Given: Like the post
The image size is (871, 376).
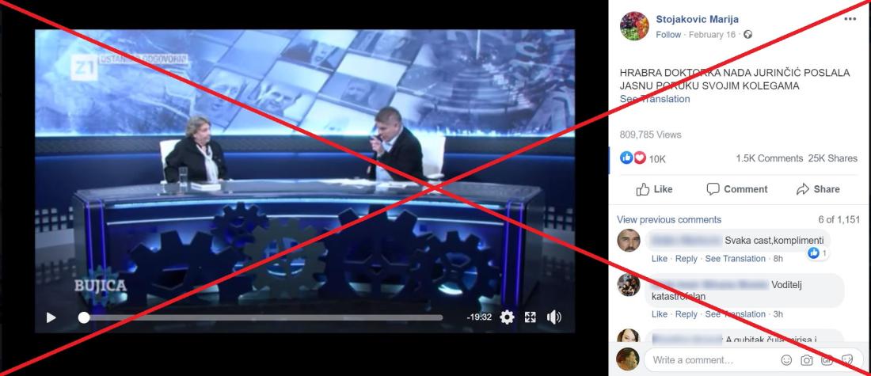Looking at the screenshot, I should pos(654,189).
